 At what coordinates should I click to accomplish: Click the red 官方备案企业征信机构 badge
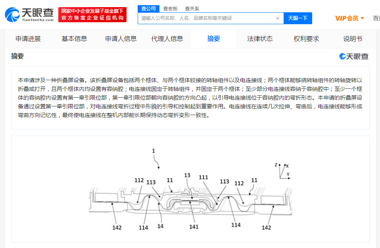coord(92,15)
